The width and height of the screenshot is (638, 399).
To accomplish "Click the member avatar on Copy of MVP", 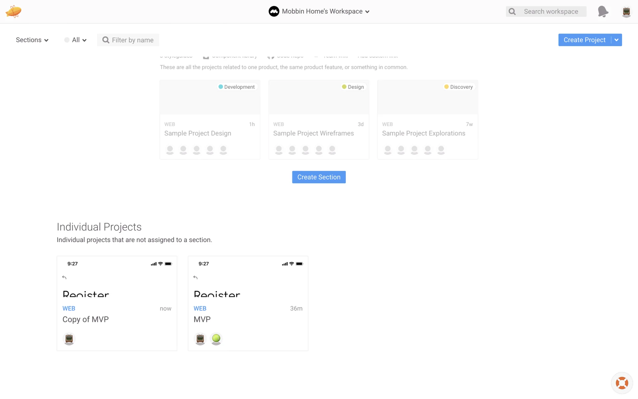I will pos(69,338).
